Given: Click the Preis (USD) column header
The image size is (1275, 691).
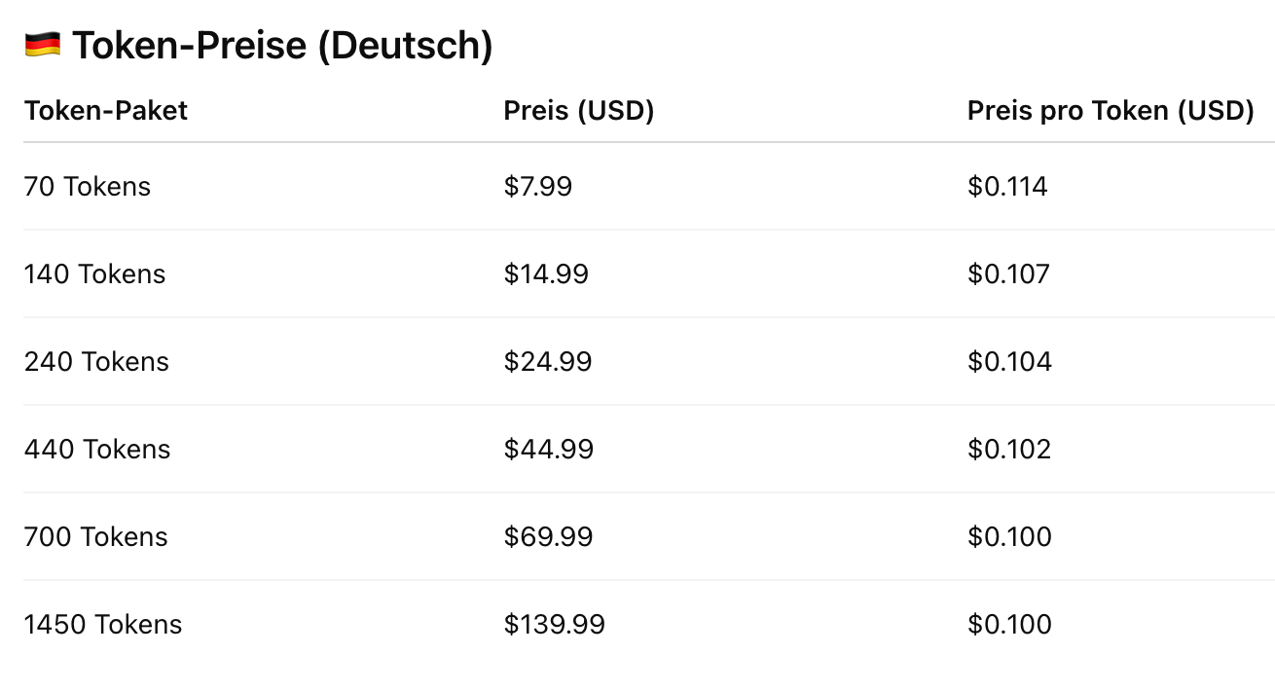Looking at the screenshot, I should point(579,111).
